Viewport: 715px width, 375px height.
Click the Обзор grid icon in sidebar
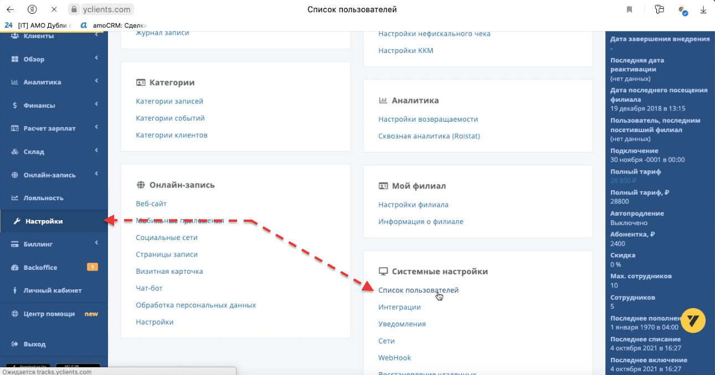[15, 59]
